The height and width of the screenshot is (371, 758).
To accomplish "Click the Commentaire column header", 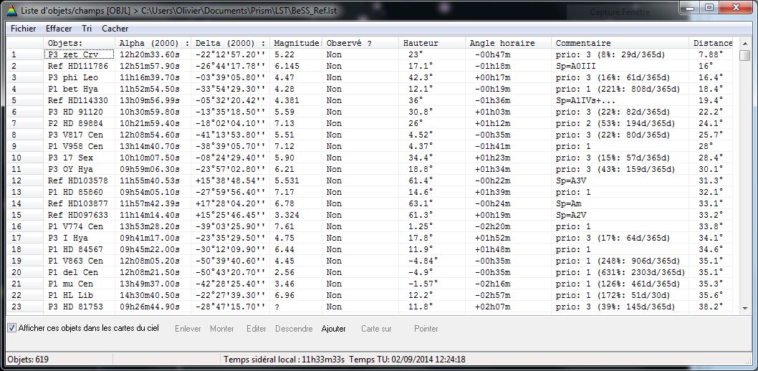I will [x=583, y=43].
